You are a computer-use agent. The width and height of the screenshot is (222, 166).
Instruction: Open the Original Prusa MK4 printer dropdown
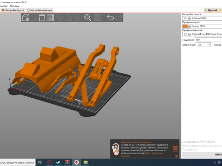click(202, 34)
